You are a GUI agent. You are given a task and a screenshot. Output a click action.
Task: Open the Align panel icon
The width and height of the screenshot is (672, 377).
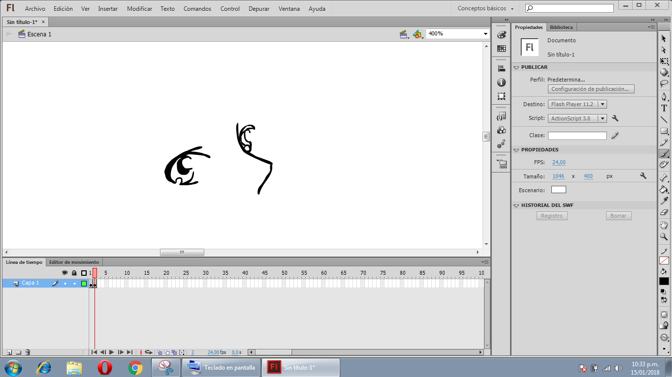(x=501, y=69)
